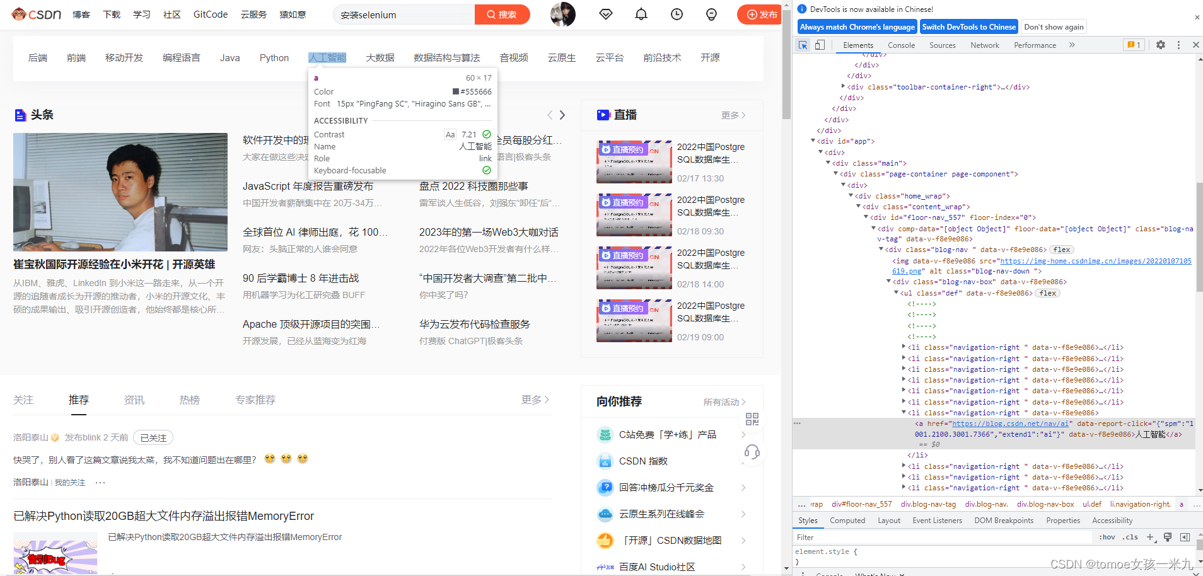Switch to the 资讯 feed tab

pos(134,400)
